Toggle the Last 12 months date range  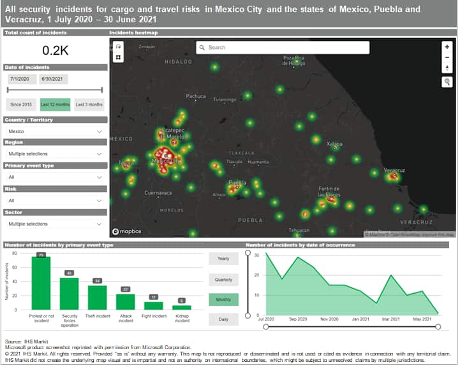coord(55,104)
